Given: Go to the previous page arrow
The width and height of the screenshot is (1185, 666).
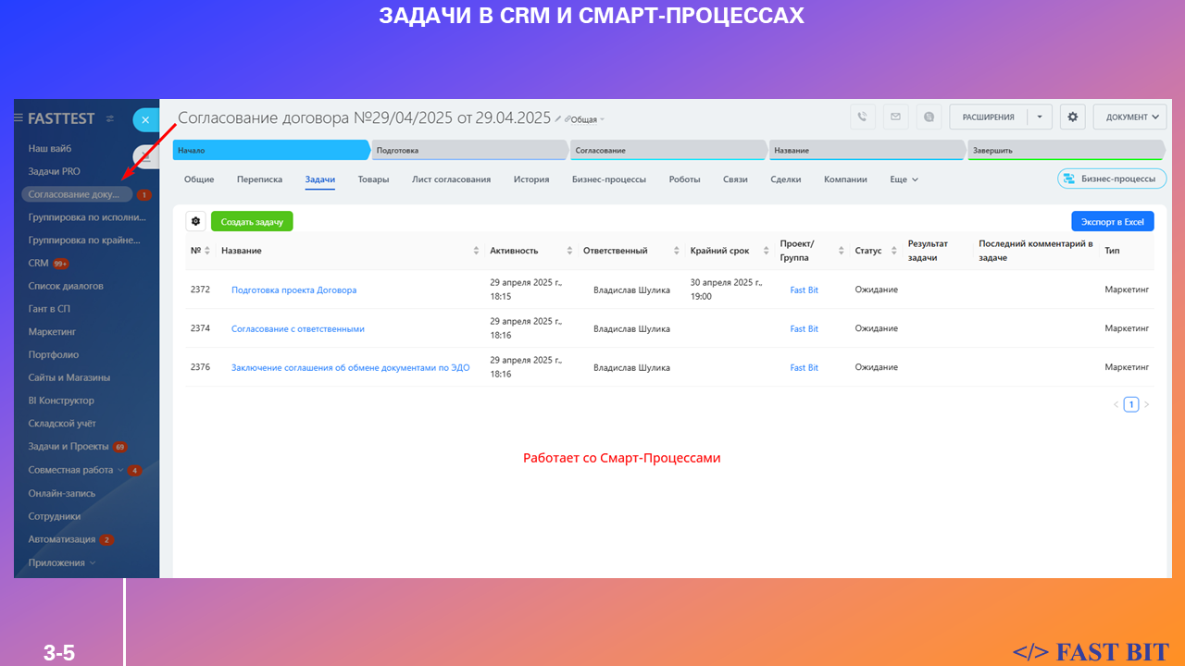Looking at the screenshot, I should tap(1116, 404).
